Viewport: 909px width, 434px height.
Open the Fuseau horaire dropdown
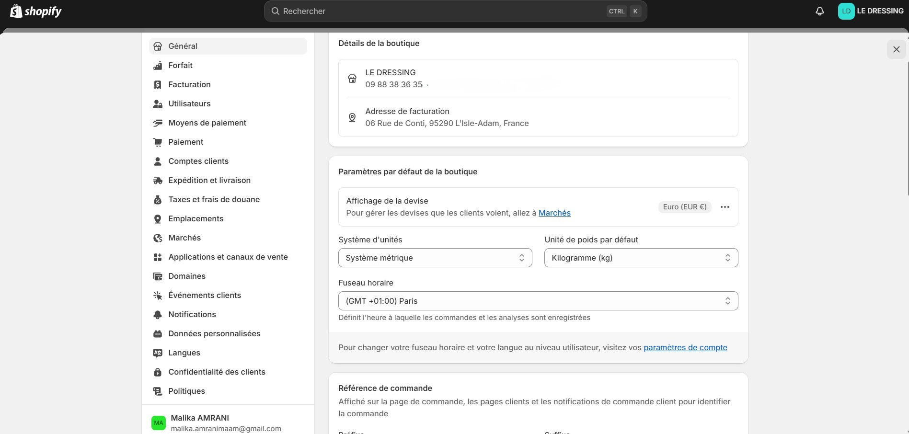click(x=538, y=301)
